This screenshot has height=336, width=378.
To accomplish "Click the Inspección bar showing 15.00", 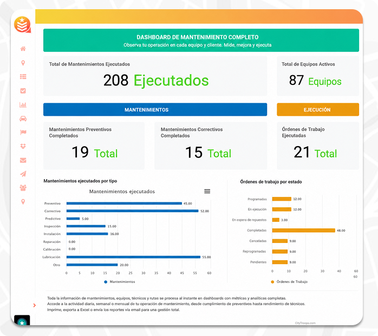I will [86, 226].
